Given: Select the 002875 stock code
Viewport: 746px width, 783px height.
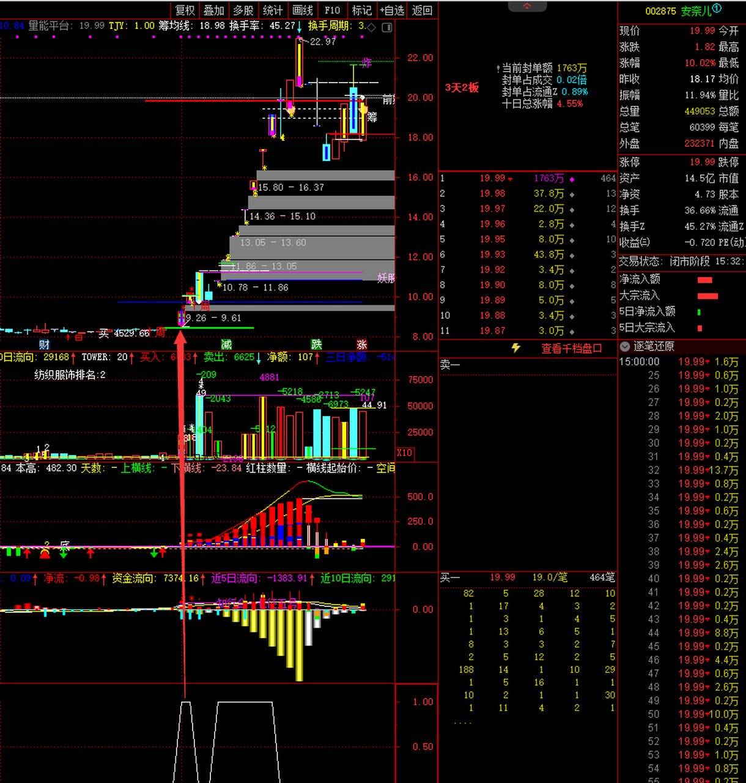Looking at the screenshot, I should tap(661, 11).
